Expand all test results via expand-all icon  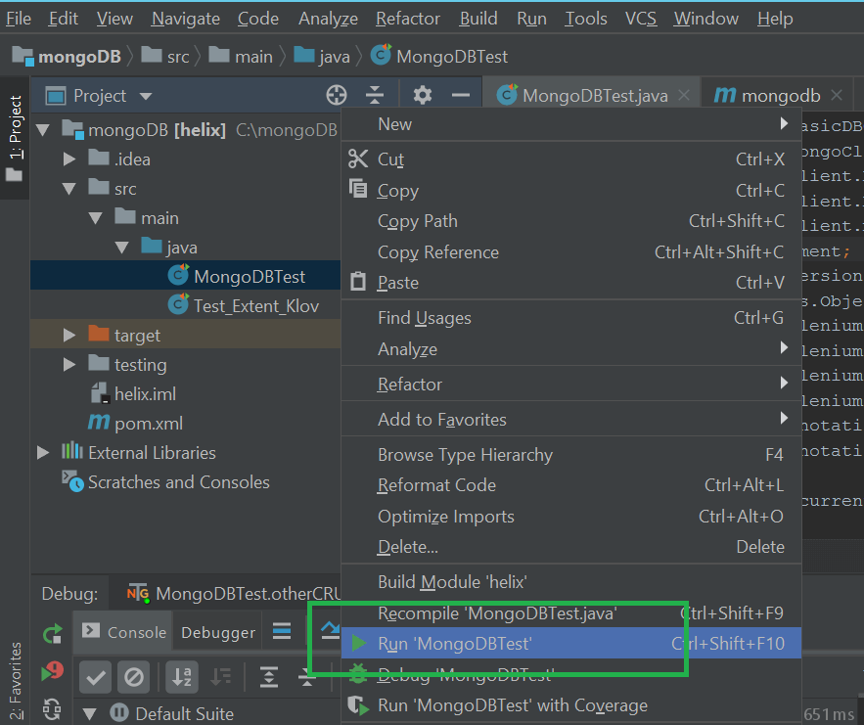coord(269,677)
